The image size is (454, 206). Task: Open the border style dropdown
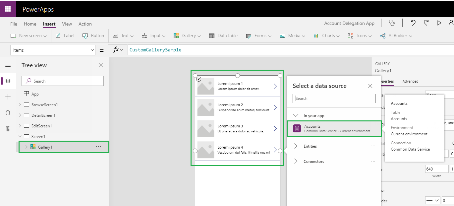432,200
